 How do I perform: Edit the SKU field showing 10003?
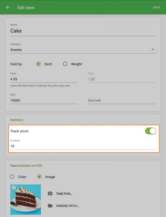click(44, 100)
